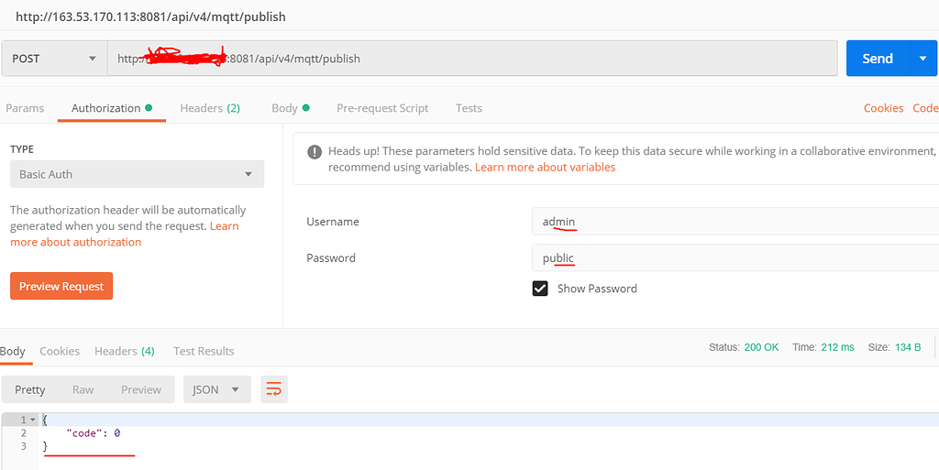Switch to the request Body tab

[x=290, y=108]
